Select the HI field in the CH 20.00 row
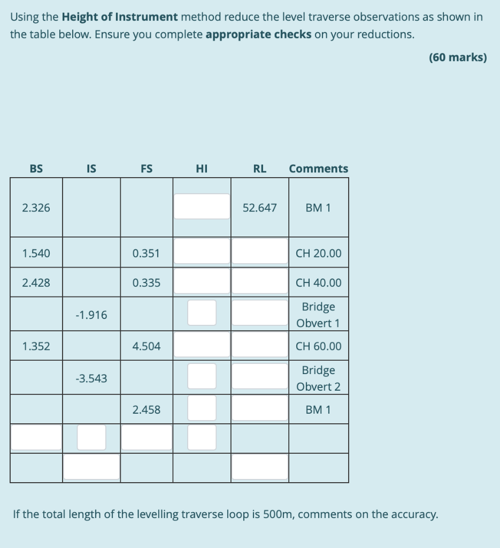 pyautogui.click(x=201, y=250)
